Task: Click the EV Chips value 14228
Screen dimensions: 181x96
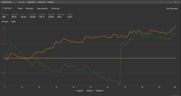Action: [x=32, y=17]
